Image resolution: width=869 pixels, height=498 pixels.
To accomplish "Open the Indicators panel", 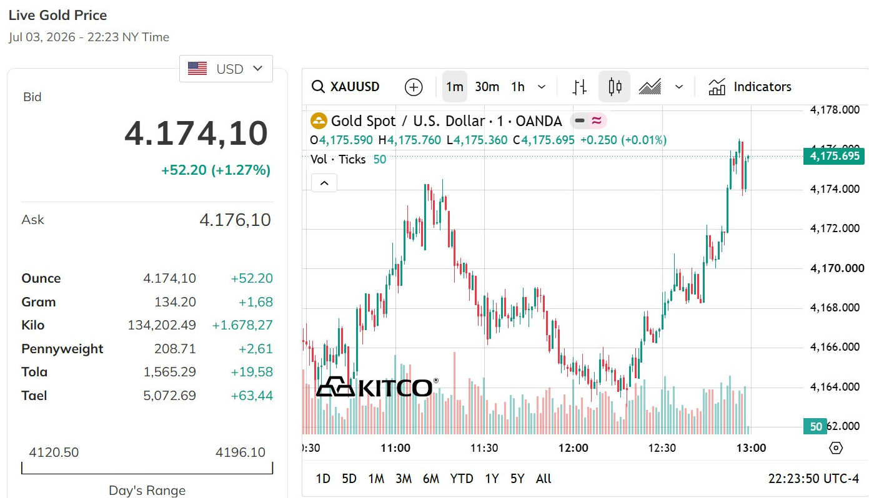I will tap(750, 87).
